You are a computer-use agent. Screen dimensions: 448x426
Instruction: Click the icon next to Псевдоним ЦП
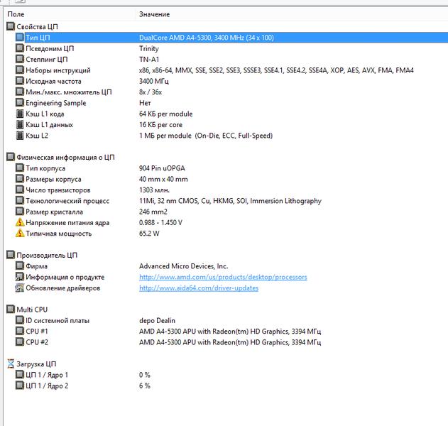[x=20, y=48]
